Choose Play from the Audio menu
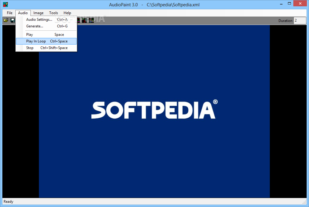The width and height of the screenshot is (309, 207). (x=46, y=35)
